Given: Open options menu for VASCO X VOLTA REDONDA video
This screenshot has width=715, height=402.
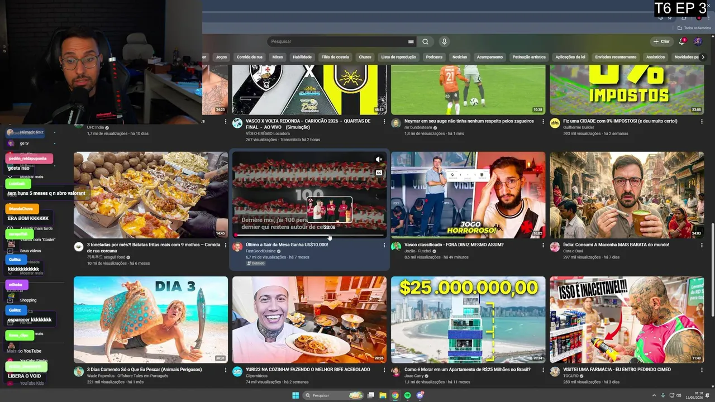Looking at the screenshot, I should (384, 121).
